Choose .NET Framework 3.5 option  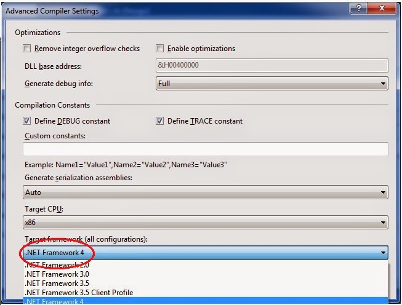tap(206, 283)
